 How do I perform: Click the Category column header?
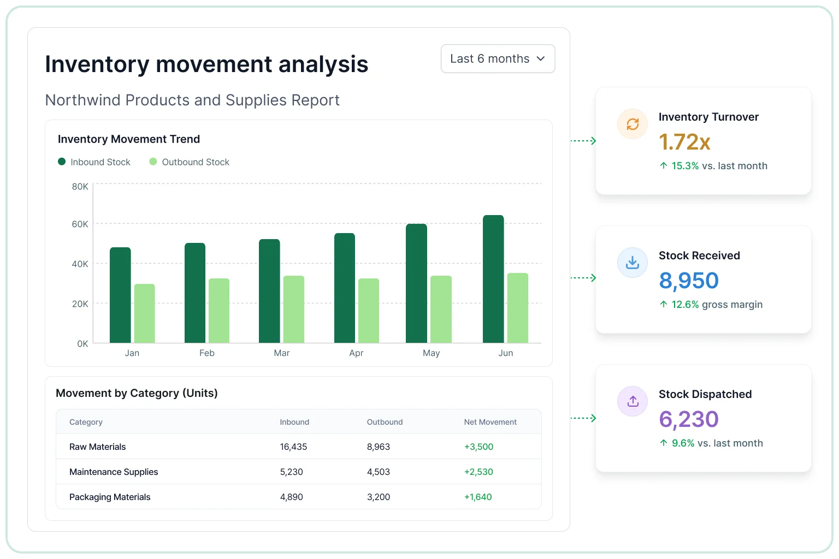tap(86, 422)
